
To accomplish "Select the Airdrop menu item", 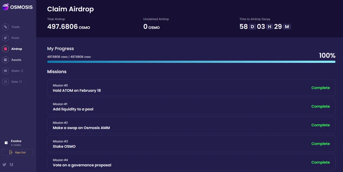I will (x=17, y=49).
